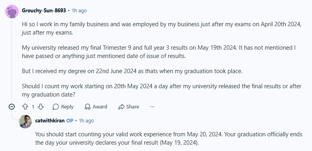Open catwithkiran's profile photo
312x151 pixels.
pos(25,122)
